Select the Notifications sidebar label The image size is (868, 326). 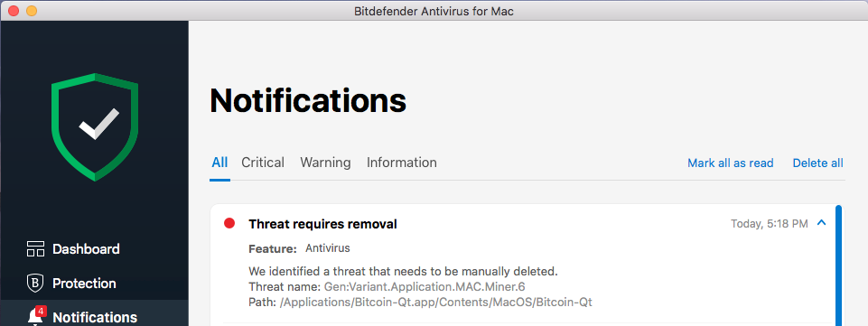tap(95, 318)
